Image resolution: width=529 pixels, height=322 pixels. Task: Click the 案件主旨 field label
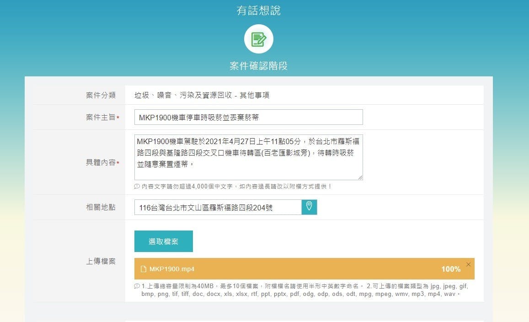coord(101,118)
